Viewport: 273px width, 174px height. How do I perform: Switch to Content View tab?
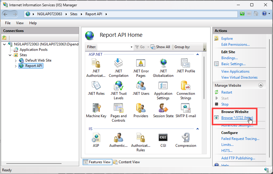click(127, 162)
